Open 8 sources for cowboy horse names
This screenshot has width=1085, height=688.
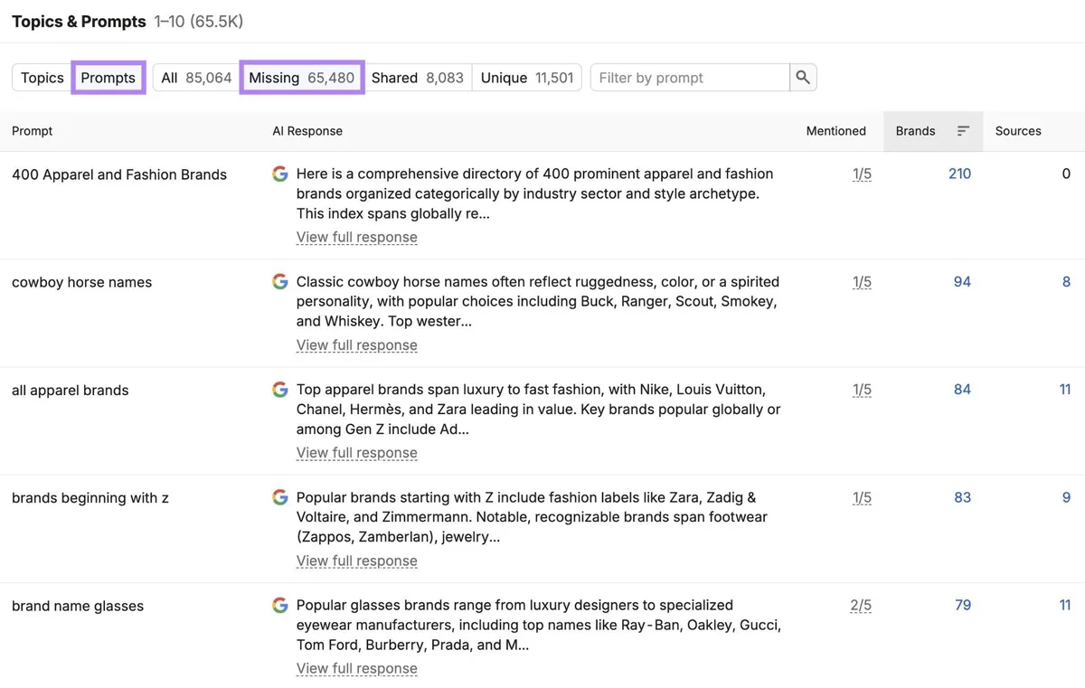tap(1066, 282)
